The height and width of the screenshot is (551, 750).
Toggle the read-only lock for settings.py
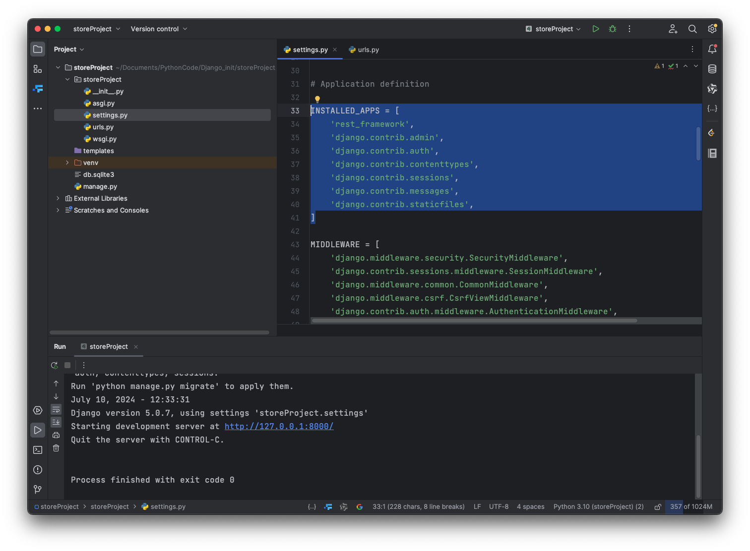pyautogui.click(x=658, y=507)
